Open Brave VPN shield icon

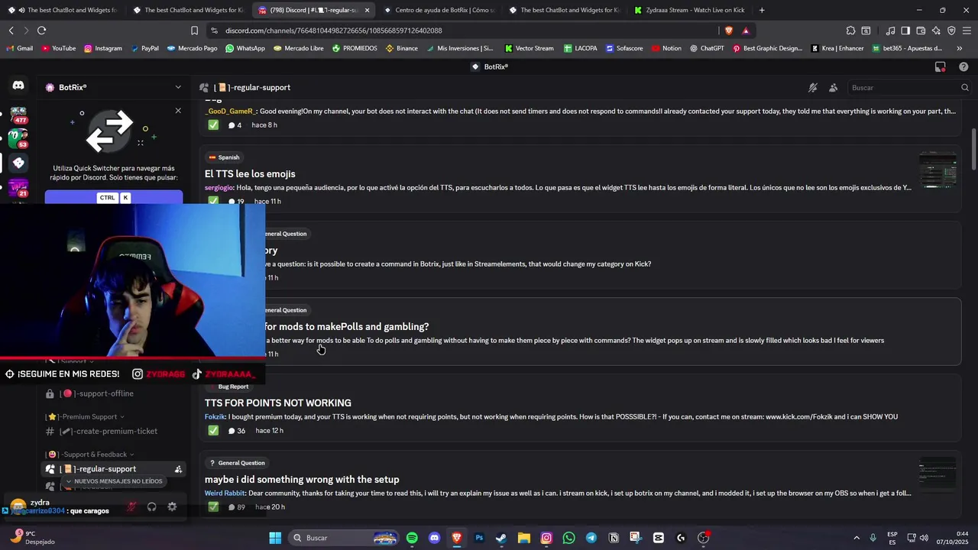[x=951, y=31]
